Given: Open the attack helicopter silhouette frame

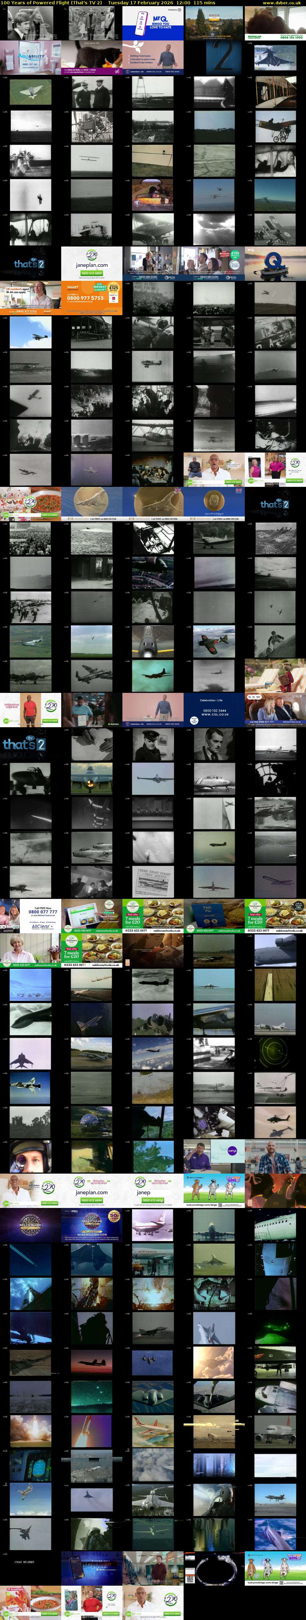Looking at the screenshot, I should point(275,1121).
